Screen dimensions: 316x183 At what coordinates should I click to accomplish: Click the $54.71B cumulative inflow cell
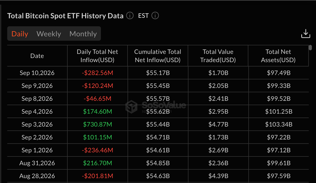(x=158, y=137)
